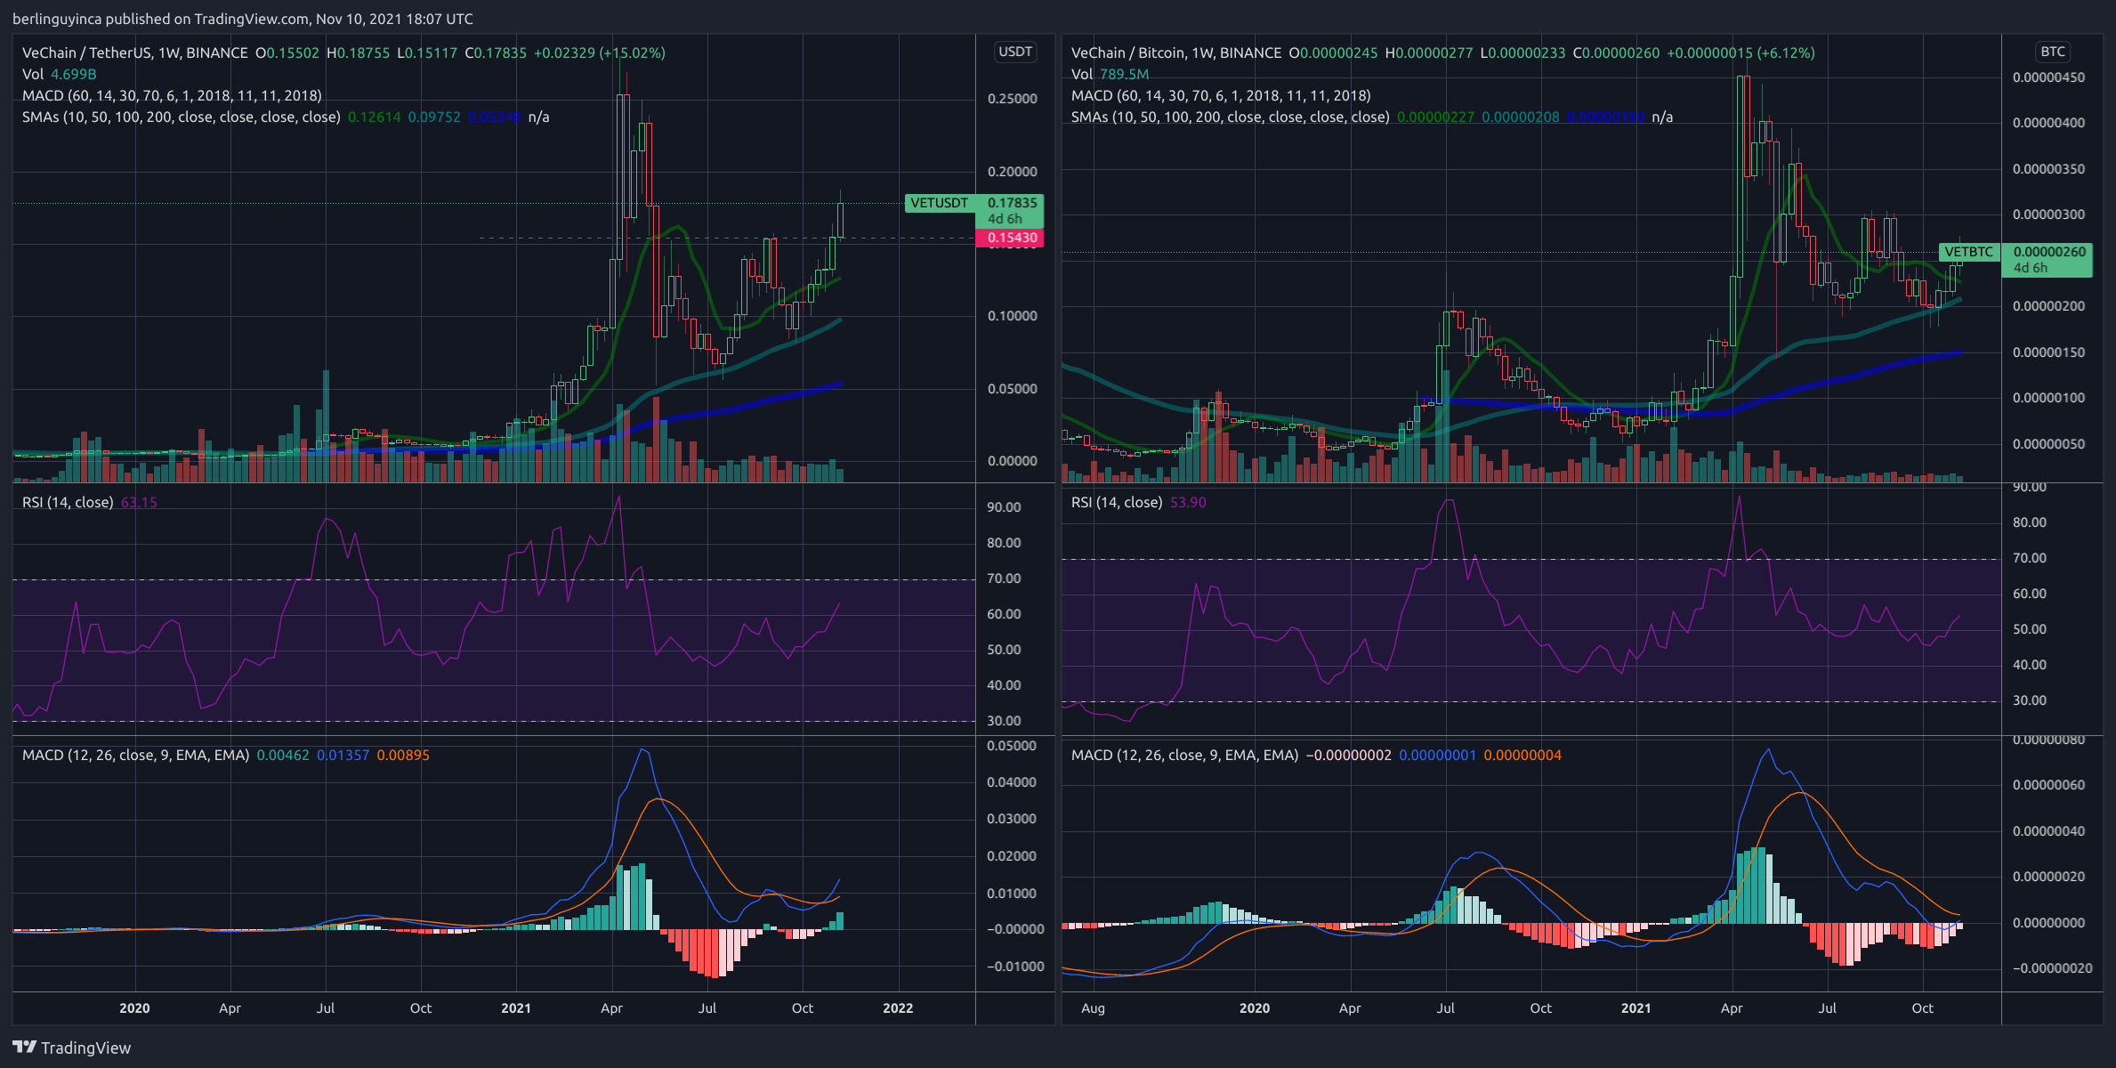Select the VETBTC price tag label
This screenshot has width=2116, height=1068.
[1968, 252]
